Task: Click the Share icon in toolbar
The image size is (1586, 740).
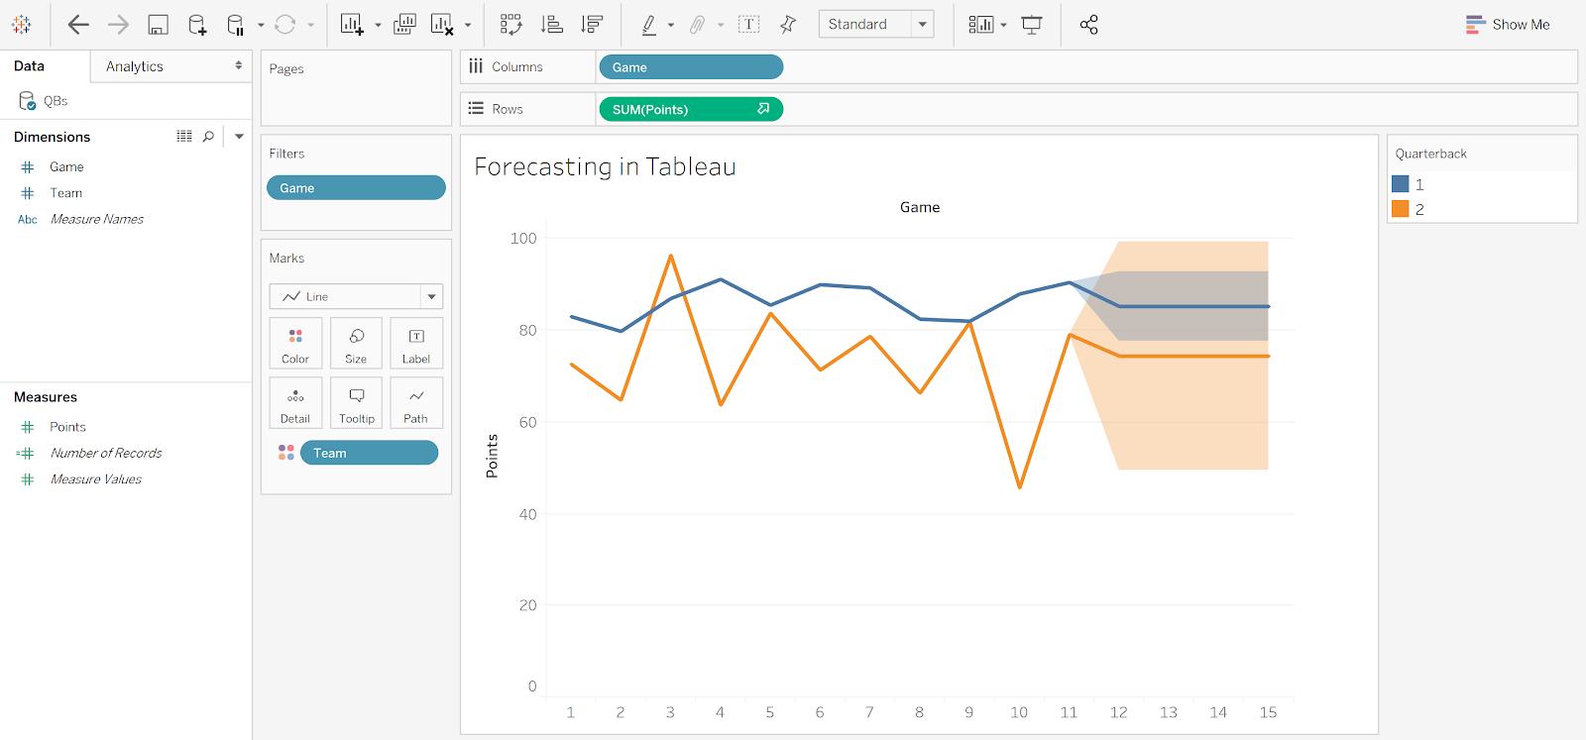Action: [x=1088, y=25]
